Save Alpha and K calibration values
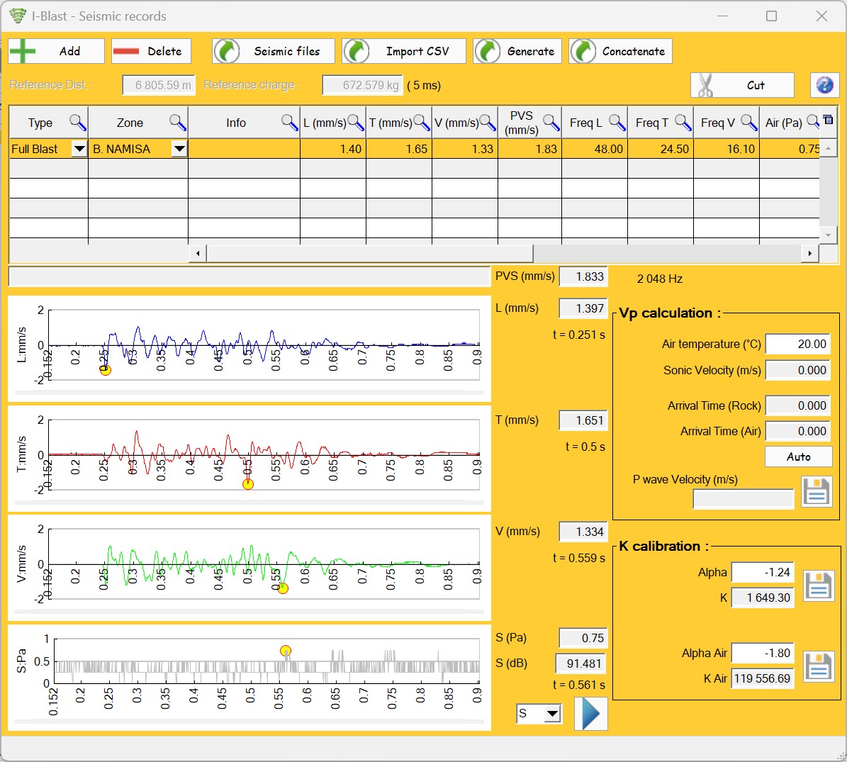Image resolution: width=847 pixels, height=762 pixels. tap(818, 585)
